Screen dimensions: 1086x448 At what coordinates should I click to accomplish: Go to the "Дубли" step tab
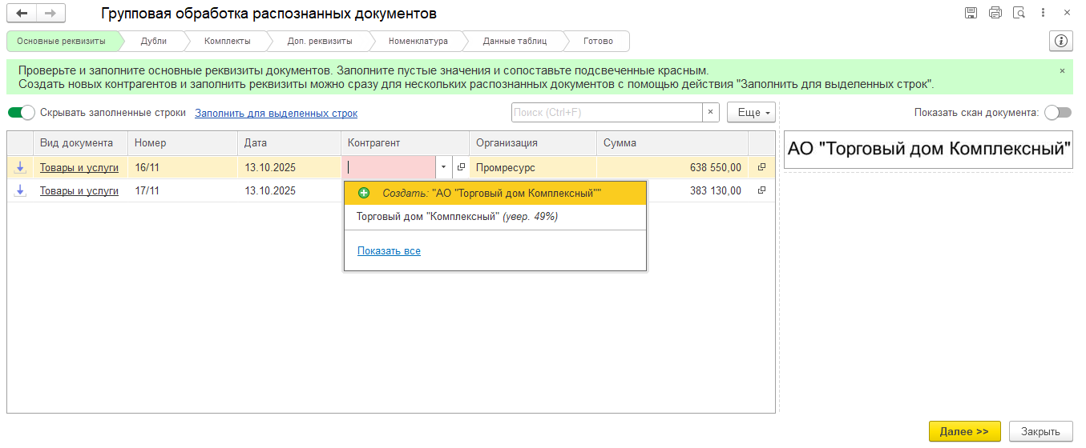[153, 41]
